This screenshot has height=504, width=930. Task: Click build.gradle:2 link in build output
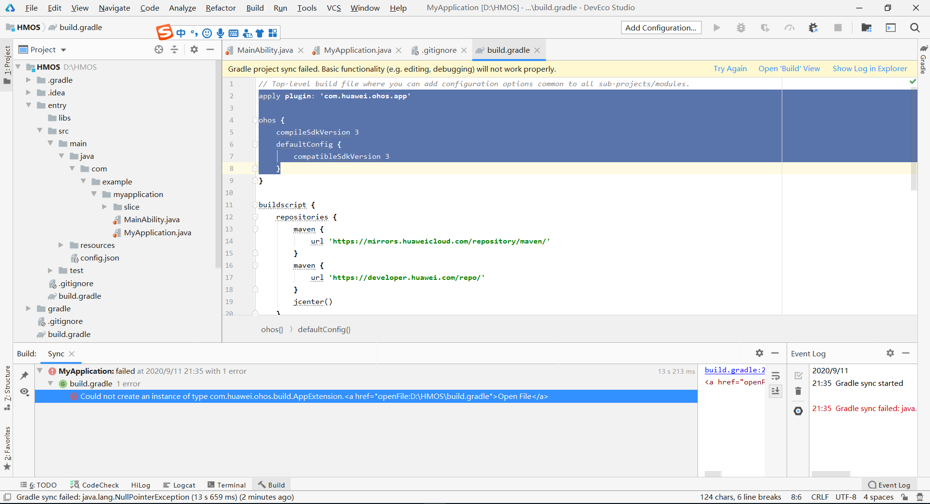pos(735,370)
